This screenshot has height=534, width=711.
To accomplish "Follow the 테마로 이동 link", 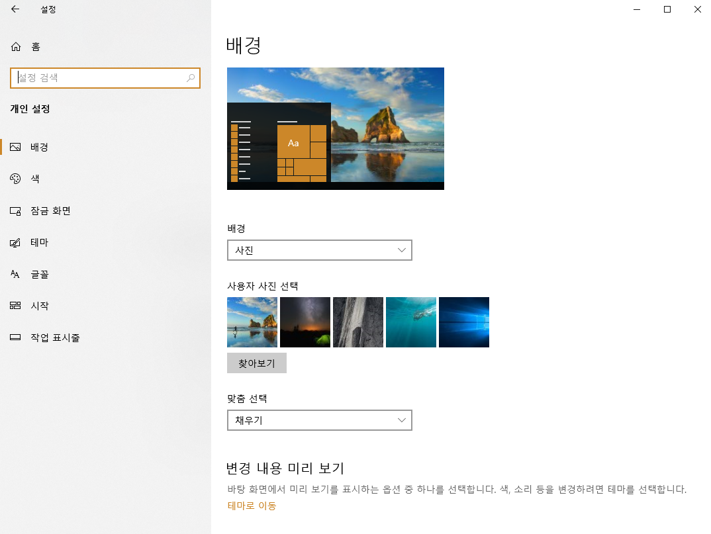I will pyautogui.click(x=252, y=506).
